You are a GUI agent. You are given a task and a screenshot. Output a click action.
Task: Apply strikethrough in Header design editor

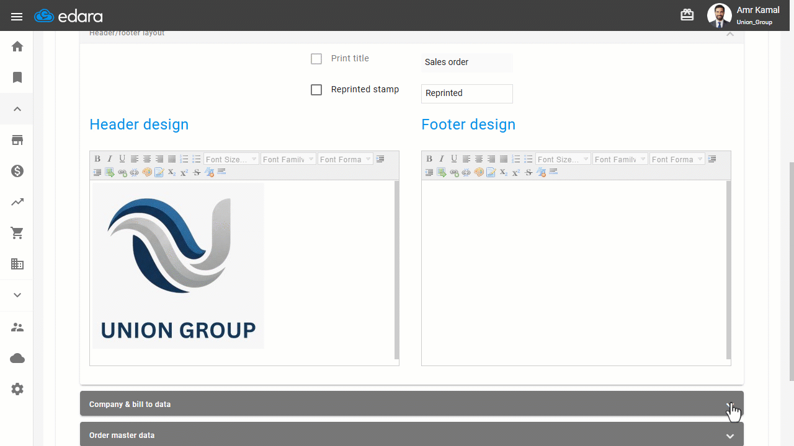(197, 172)
